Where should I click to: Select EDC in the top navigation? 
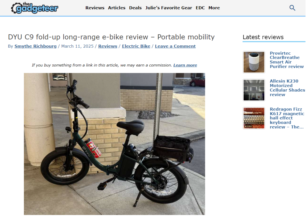200,8
